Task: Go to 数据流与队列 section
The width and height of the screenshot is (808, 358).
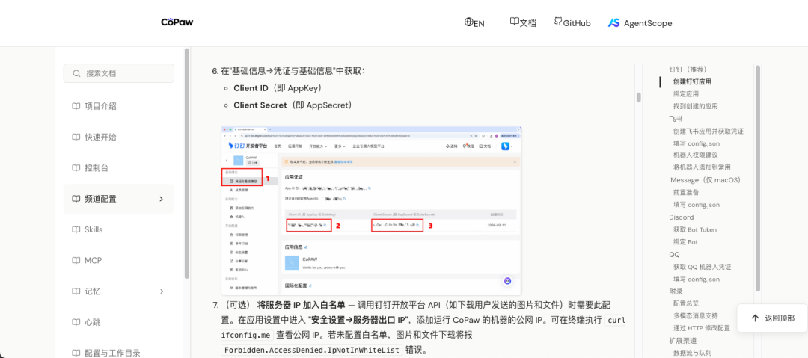Action: (692, 353)
